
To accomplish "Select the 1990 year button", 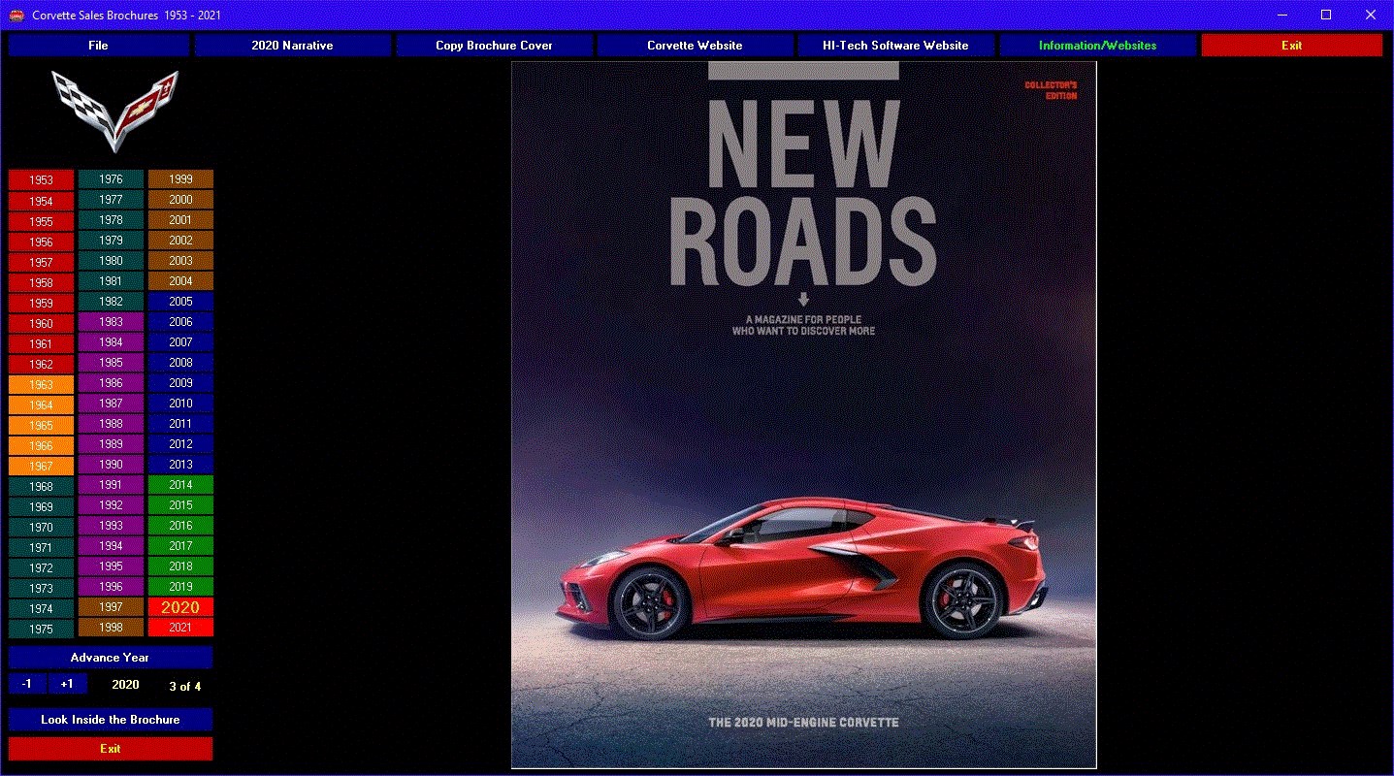I will point(111,465).
